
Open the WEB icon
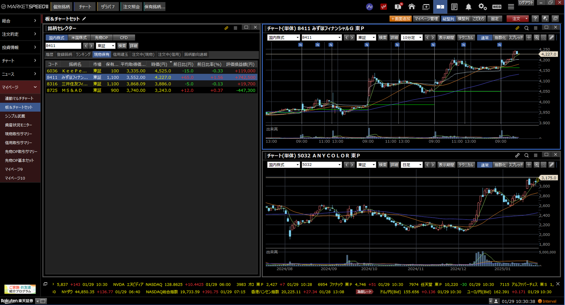(497, 7)
